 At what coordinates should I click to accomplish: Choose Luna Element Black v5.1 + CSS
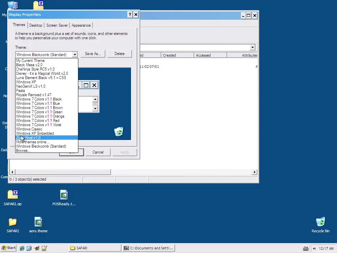click(x=47, y=78)
